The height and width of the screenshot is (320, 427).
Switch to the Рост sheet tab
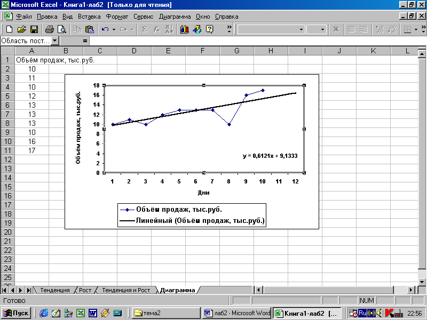pyautogui.click(x=85, y=290)
